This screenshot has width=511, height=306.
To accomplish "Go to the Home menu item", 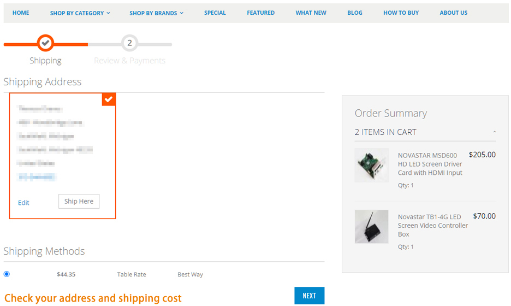I will [x=21, y=13].
